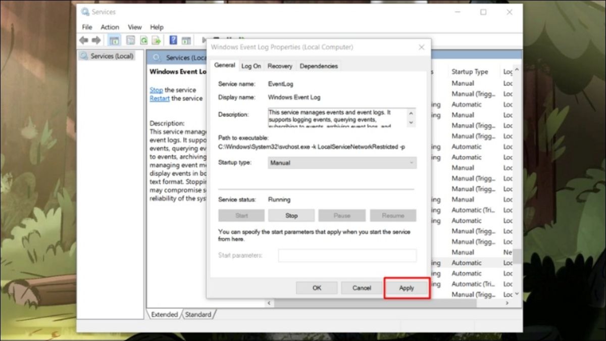This screenshot has height=341, width=606.
Task: Click the Pause button
Action: coord(342,216)
